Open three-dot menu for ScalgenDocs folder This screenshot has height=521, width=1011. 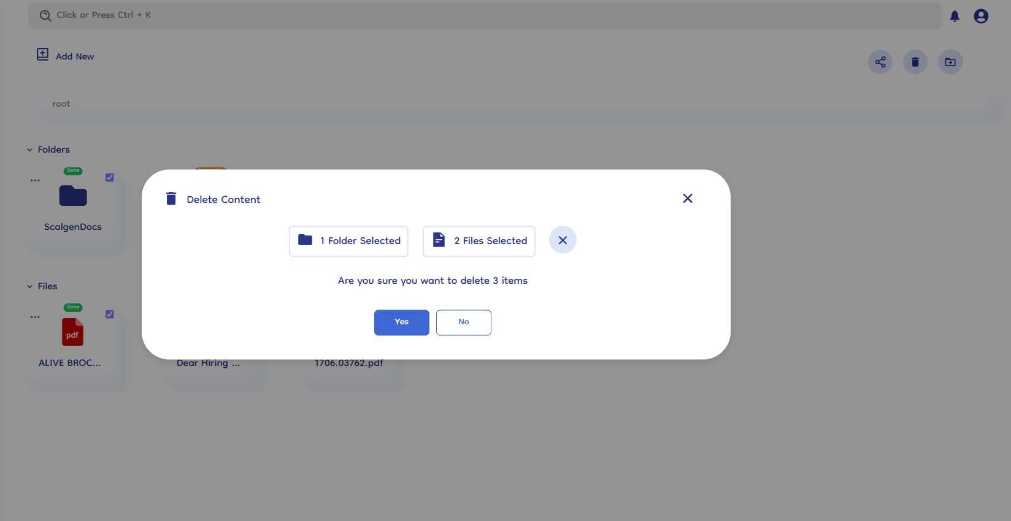(x=35, y=180)
